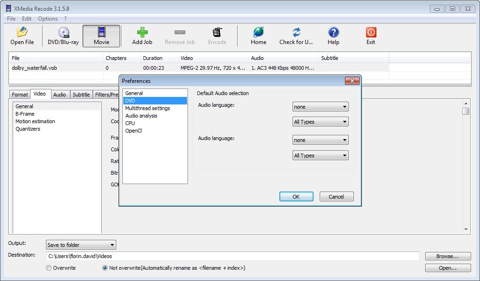Switch to the Audio tab
Viewport: 480px width, 281px height.
coord(60,95)
